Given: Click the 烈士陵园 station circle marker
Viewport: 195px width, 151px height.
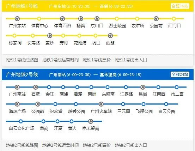Looking at the screenshot, I should [116, 19].
